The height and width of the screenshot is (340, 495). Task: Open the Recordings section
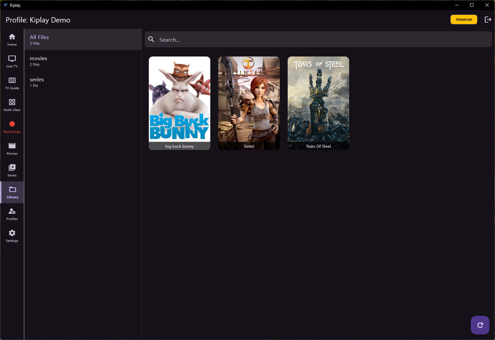click(12, 127)
